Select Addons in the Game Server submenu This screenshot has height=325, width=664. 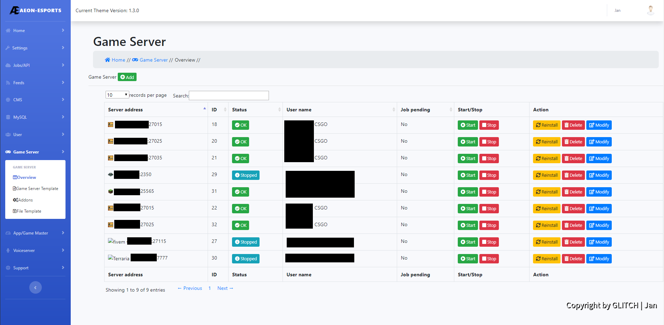25,200
